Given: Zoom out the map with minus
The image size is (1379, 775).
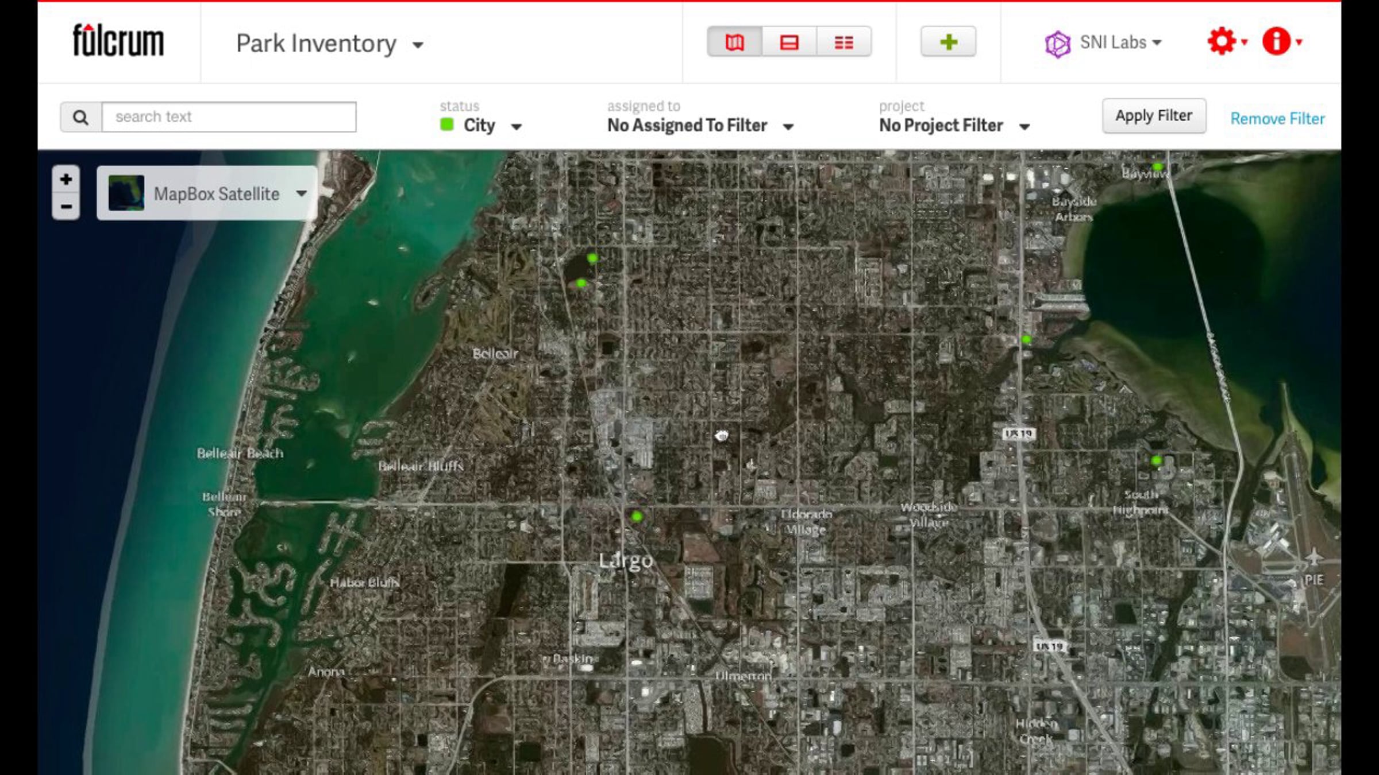Looking at the screenshot, I should point(66,206).
